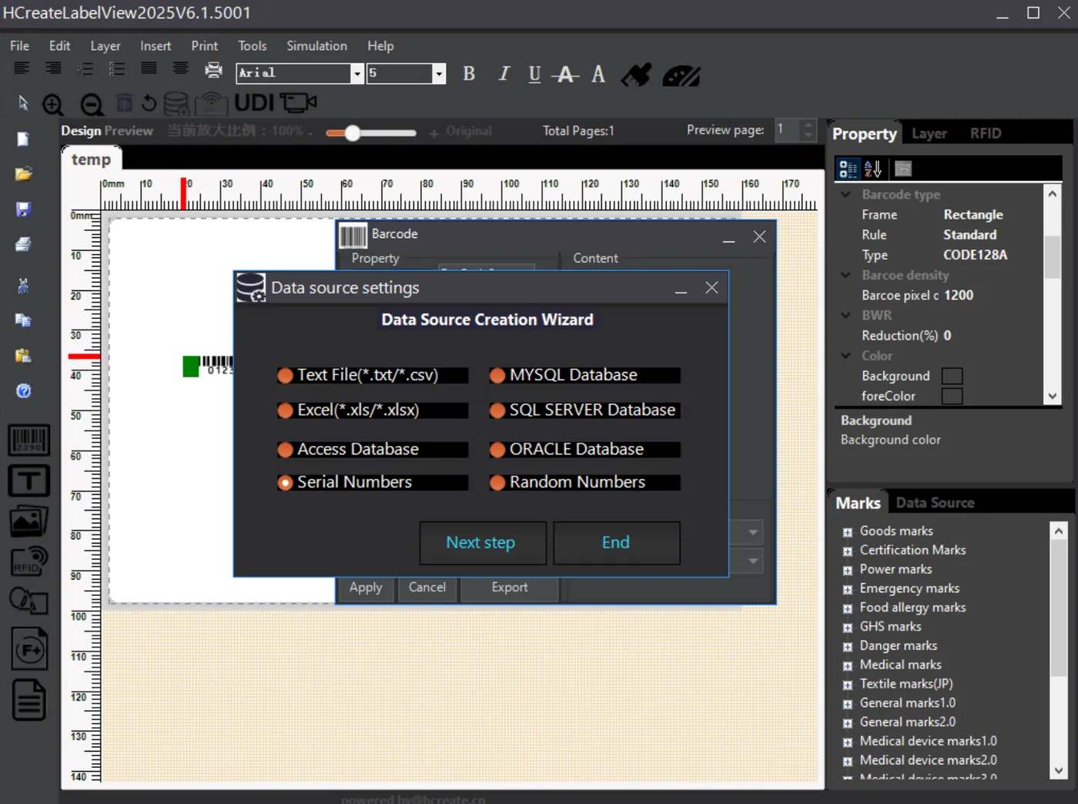Switch to the Layer tab
Screen dimensions: 1078x804
coord(929,134)
